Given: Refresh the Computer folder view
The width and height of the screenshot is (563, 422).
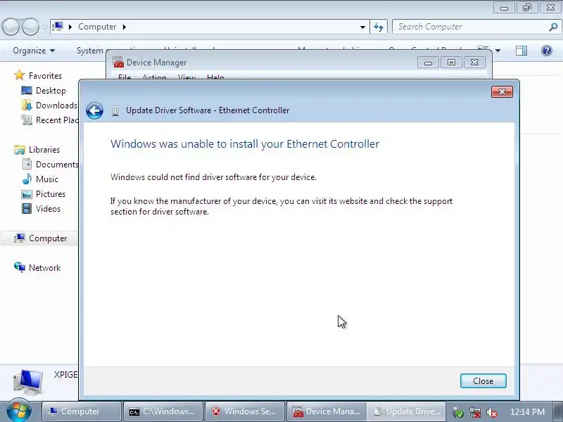Looking at the screenshot, I should tap(379, 27).
